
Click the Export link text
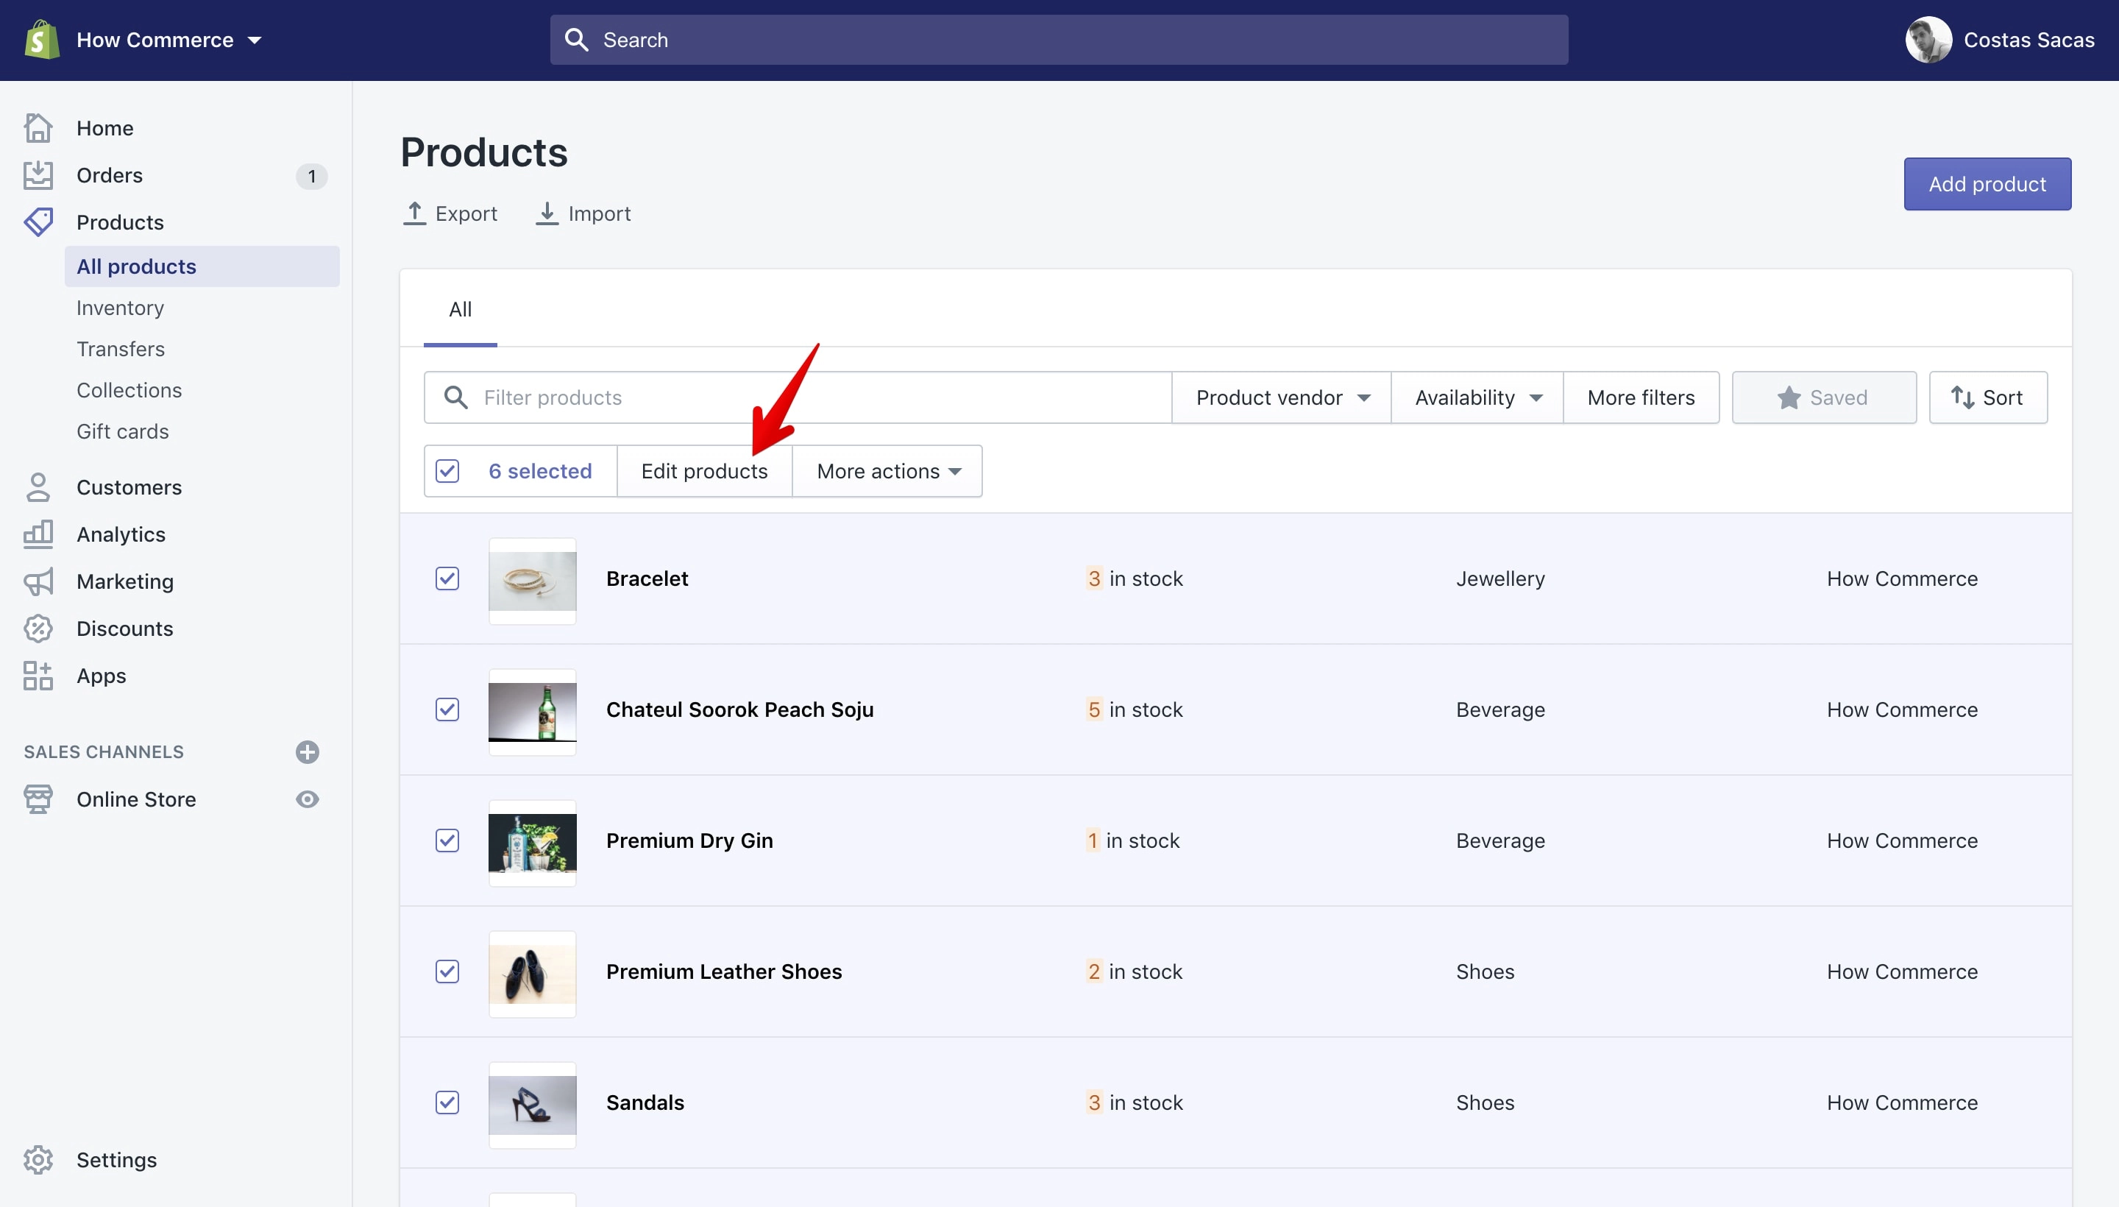466,214
